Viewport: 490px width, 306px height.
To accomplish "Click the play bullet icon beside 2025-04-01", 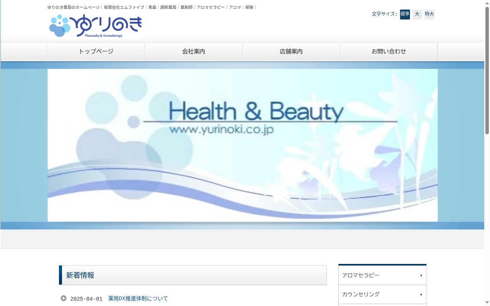I will click(64, 298).
